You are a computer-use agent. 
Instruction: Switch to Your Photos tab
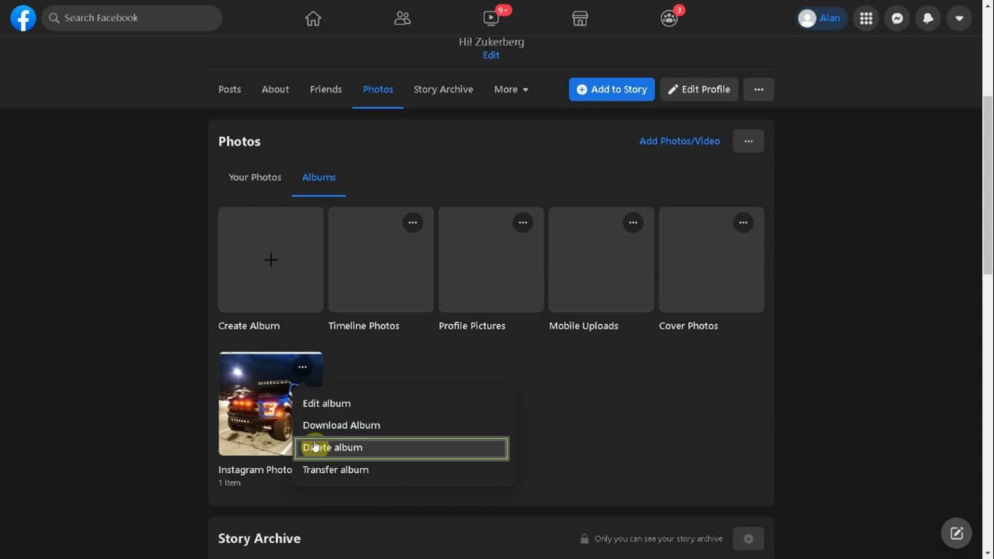tap(255, 178)
